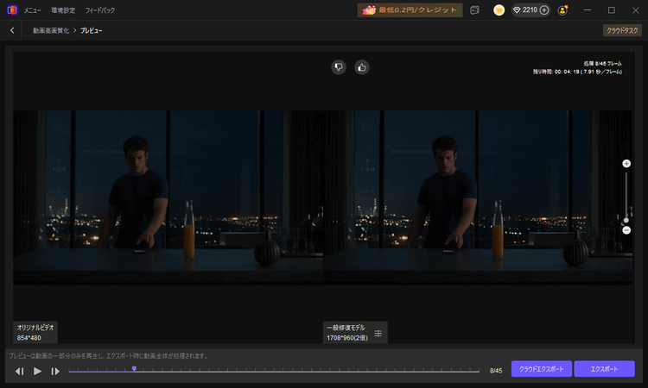Add credits with plus icon next to 2210
The image size is (648, 388).
point(544,9)
